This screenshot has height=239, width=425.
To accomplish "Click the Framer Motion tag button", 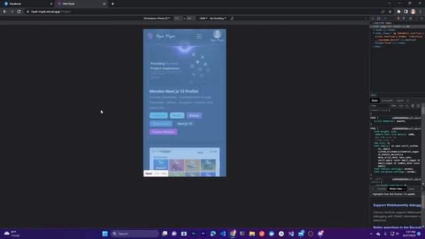I will coord(163,131).
